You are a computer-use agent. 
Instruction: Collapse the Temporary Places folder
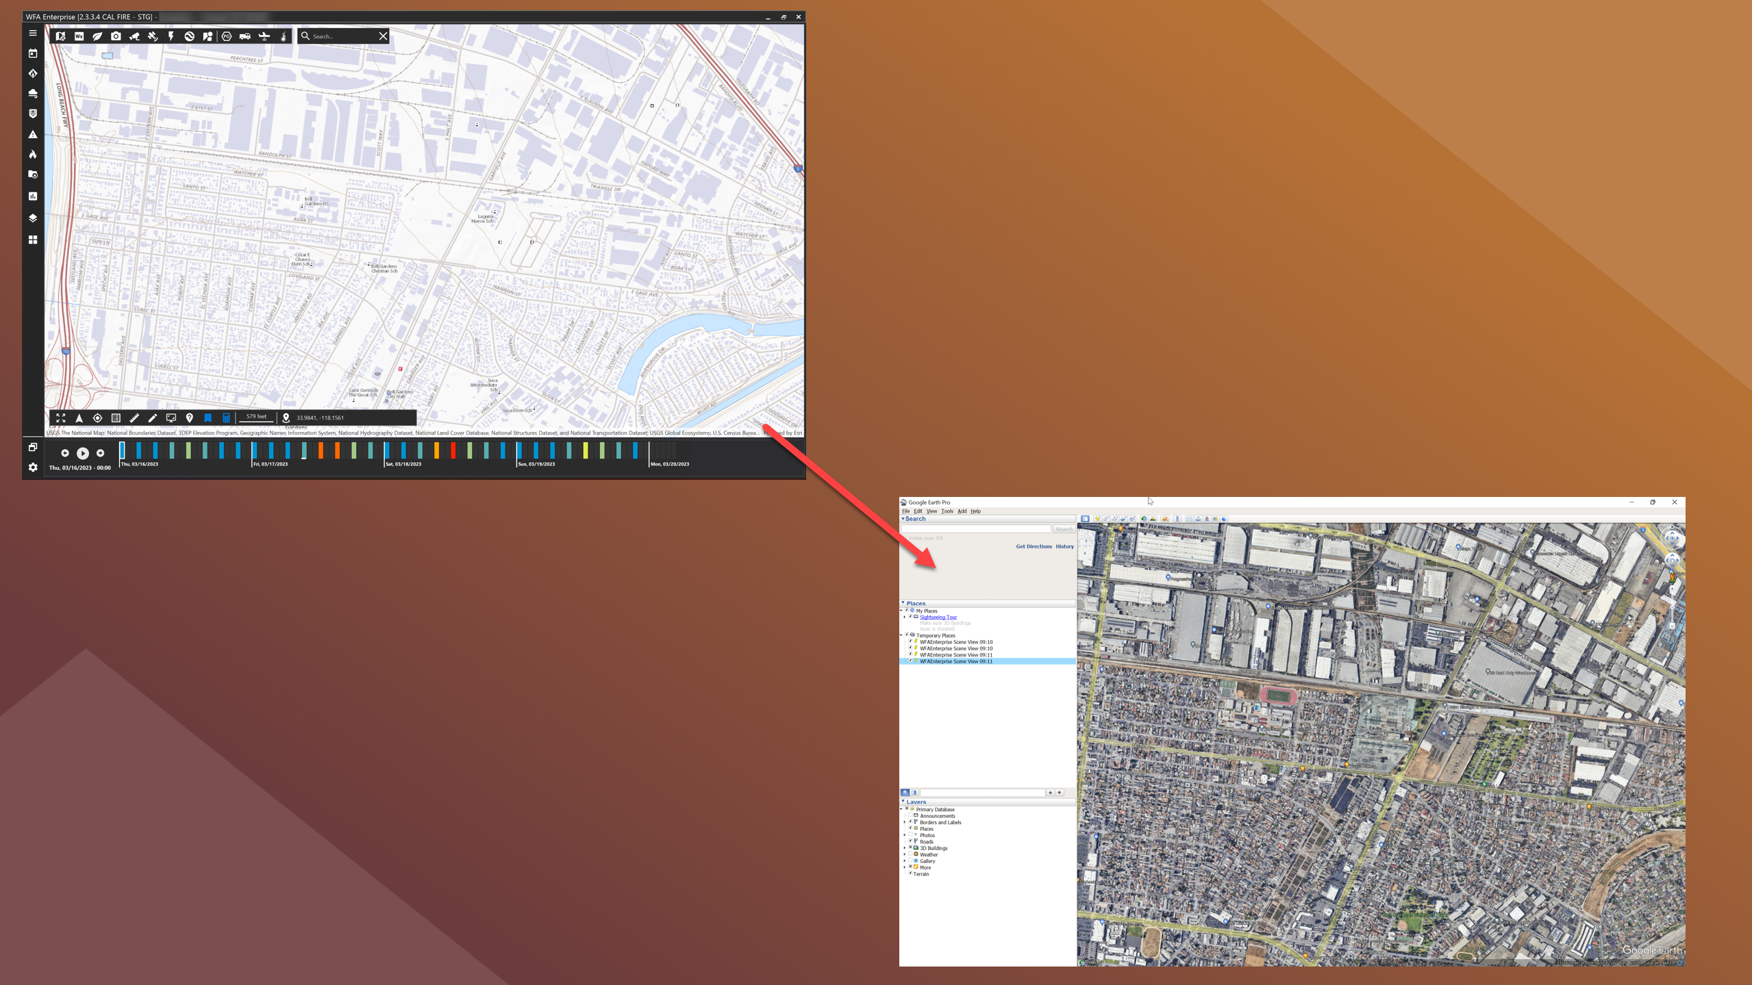[901, 635]
